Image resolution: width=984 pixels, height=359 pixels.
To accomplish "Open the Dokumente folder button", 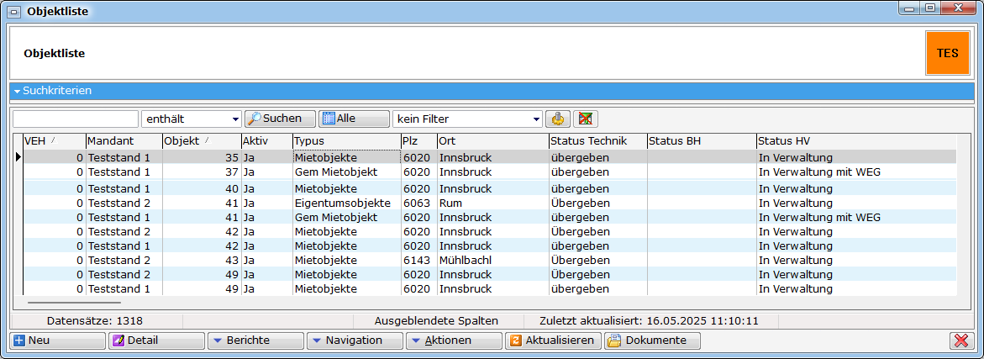I will 652,341.
